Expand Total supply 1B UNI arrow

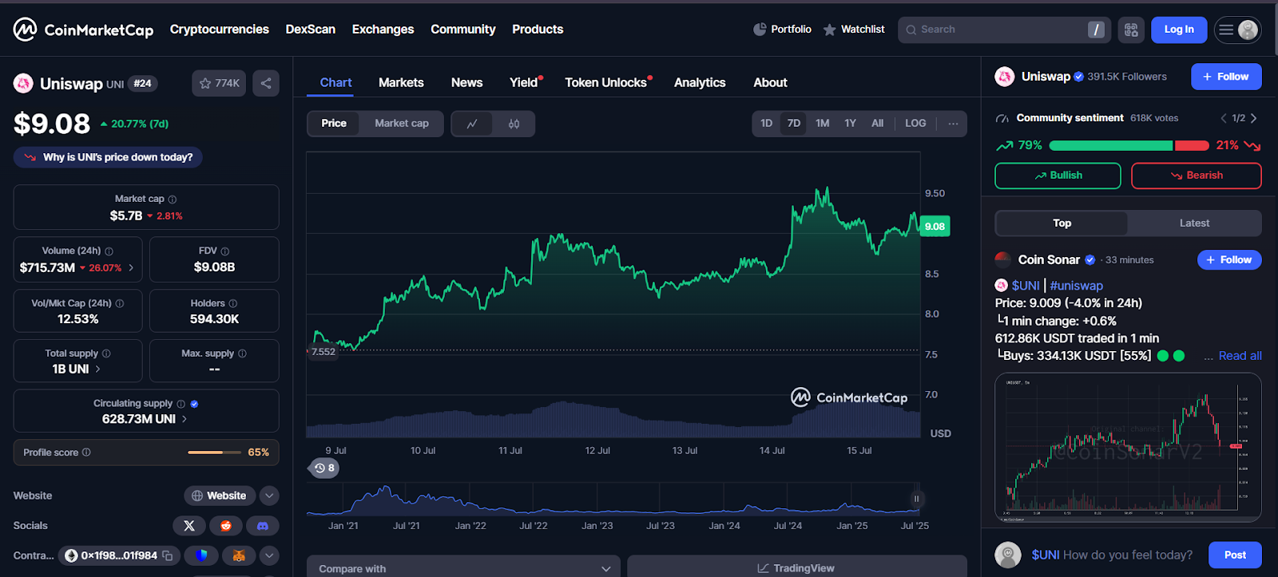tap(98, 370)
